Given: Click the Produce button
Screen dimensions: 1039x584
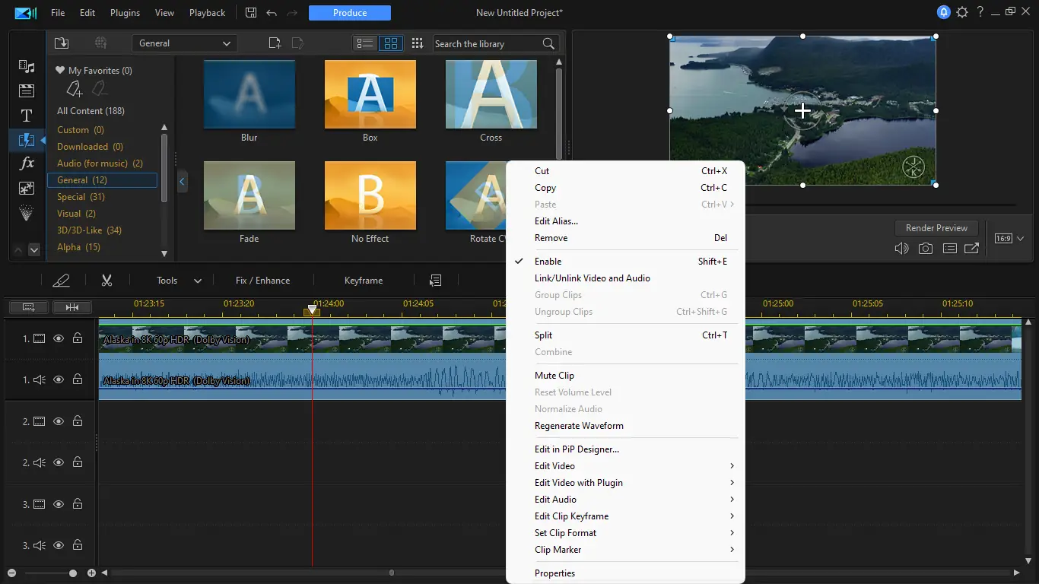Looking at the screenshot, I should pyautogui.click(x=350, y=13).
